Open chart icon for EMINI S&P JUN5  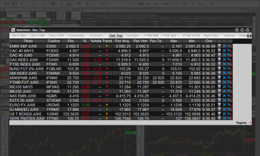[x=230, y=46]
